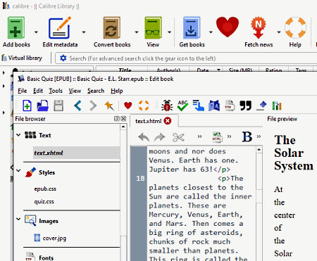
Task: Click line number 18 in gutter
Action: pyautogui.click(x=140, y=179)
